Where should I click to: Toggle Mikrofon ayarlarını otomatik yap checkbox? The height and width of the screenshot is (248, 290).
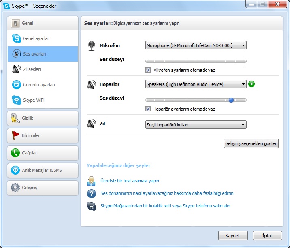click(x=148, y=70)
